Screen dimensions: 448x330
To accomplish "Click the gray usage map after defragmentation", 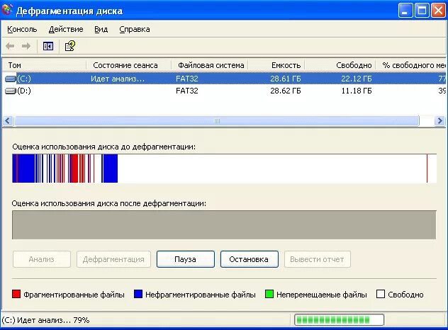I will [x=224, y=225].
